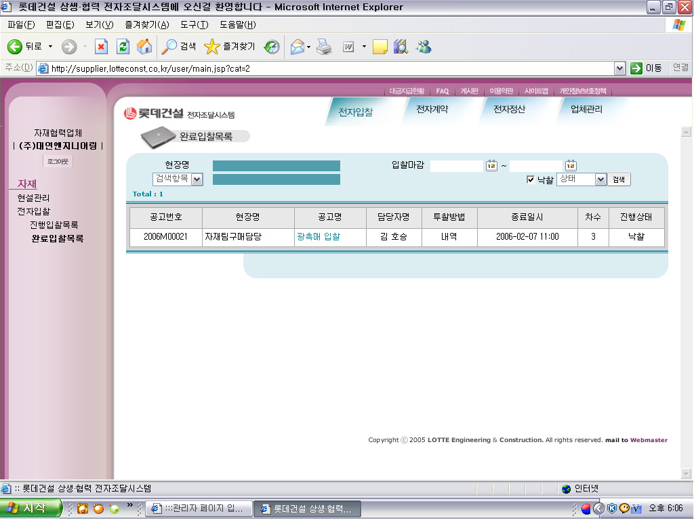The height and width of the screenshot is (520, 694).
Task: Open the 대금지급현황 link
Action: (x=407, y=91)
